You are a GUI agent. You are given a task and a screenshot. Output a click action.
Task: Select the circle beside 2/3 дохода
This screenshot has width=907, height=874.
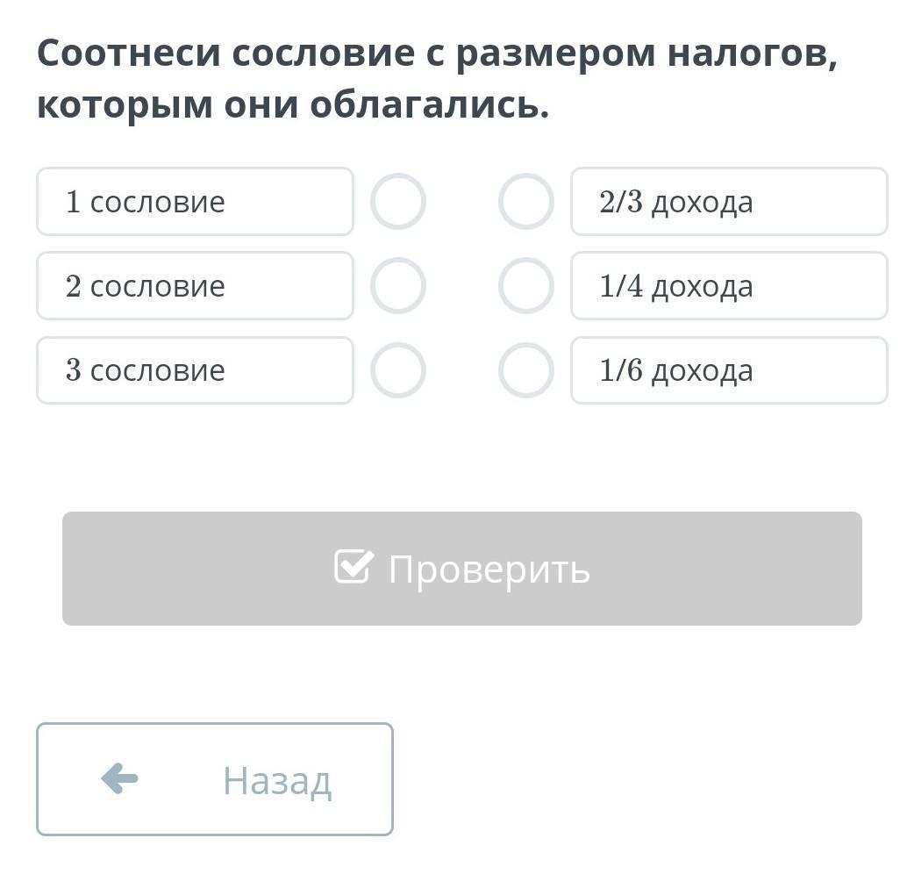[x=525, y=202]
